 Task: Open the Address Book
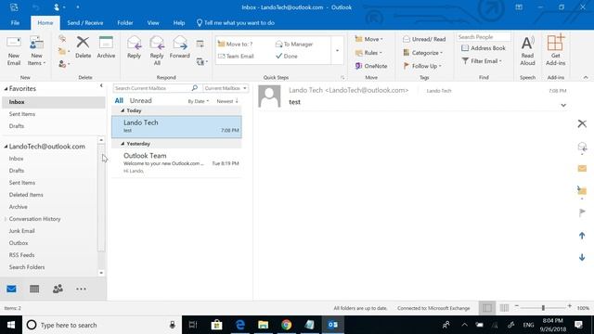[x=484, y=48]
